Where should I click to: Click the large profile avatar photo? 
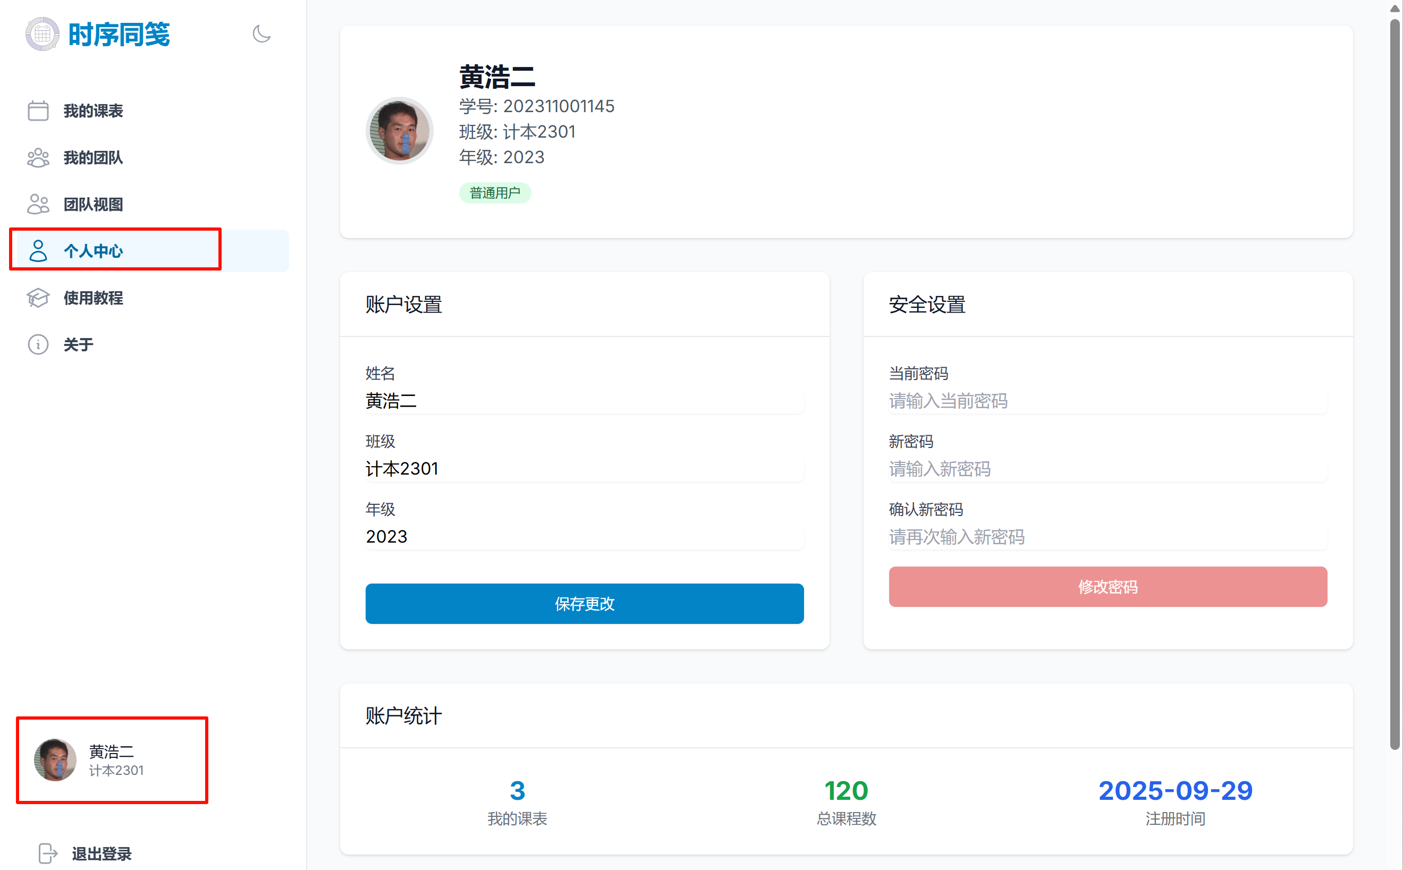tap(399, 131)
